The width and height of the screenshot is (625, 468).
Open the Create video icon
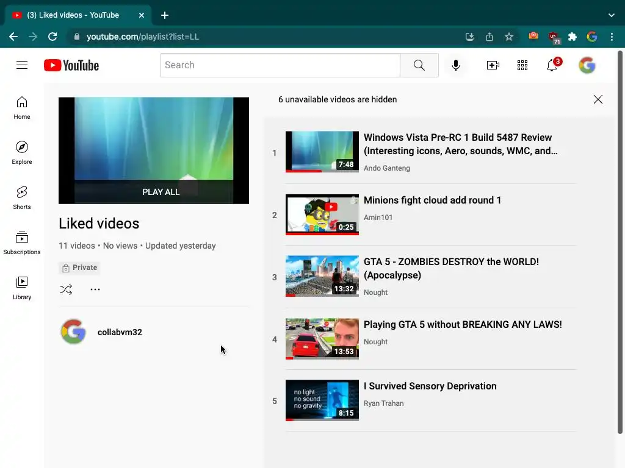493,65
